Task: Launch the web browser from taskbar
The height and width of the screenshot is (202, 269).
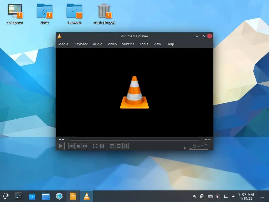Action: pos(59,196)
